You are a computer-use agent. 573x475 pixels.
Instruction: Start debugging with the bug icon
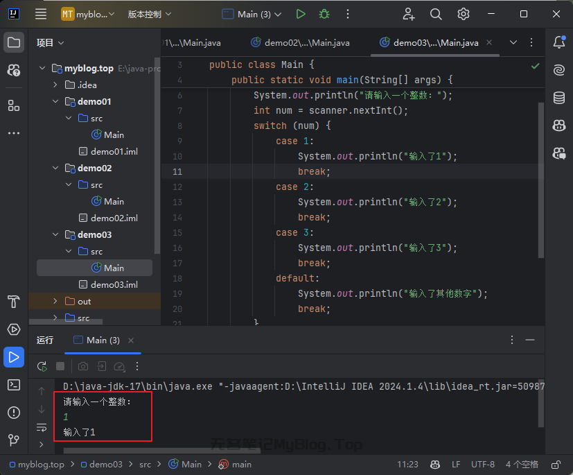click(x=324, y=15)
